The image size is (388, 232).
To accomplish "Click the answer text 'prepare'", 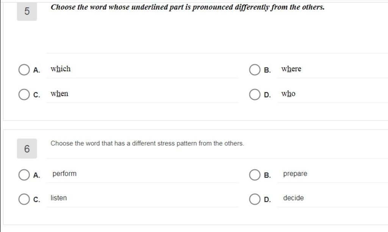I will pos(295,174).
